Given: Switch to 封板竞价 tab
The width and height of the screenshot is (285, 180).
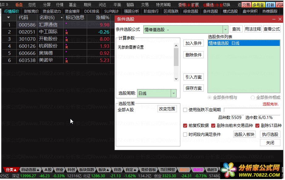Looking at the screenshot, I should (31, 11).
